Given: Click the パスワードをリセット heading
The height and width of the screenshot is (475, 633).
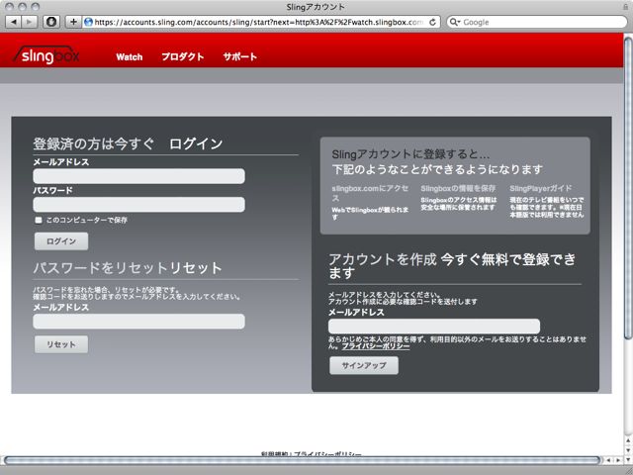Looking at the screenshot, I should click(101, 268).
